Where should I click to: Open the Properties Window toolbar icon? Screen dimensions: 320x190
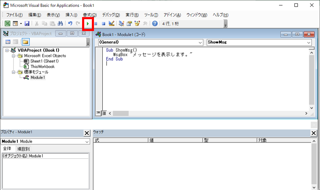point(129,24)
